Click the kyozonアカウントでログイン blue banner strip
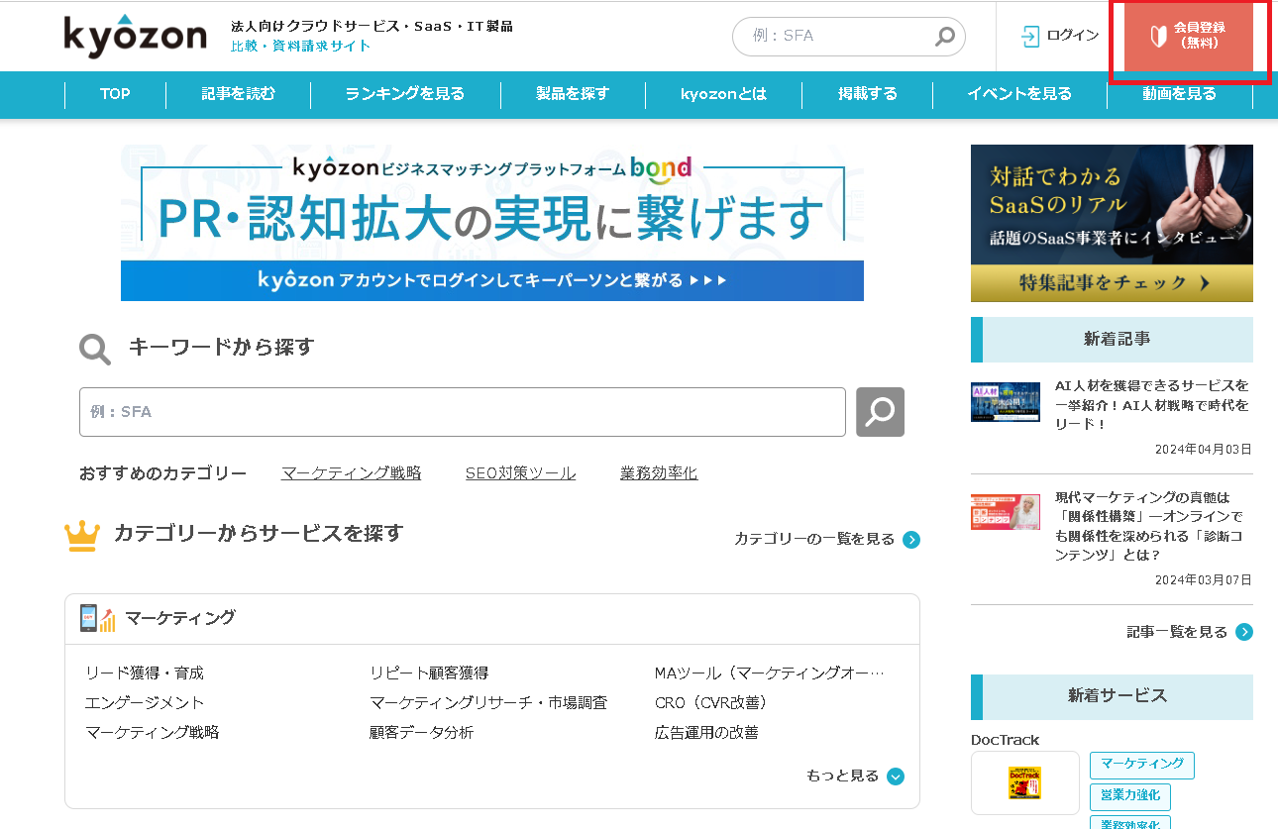1278x829 pixels. point(492,280)
